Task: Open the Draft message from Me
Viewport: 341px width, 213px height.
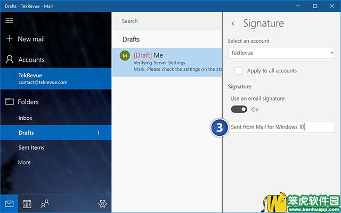Action: pyautogui.click(x=167, y=62)
